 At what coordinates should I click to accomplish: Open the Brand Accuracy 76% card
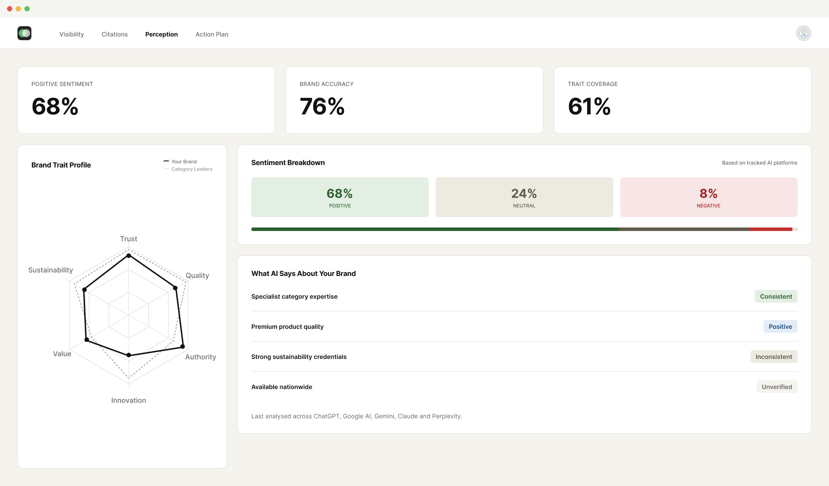414,100
